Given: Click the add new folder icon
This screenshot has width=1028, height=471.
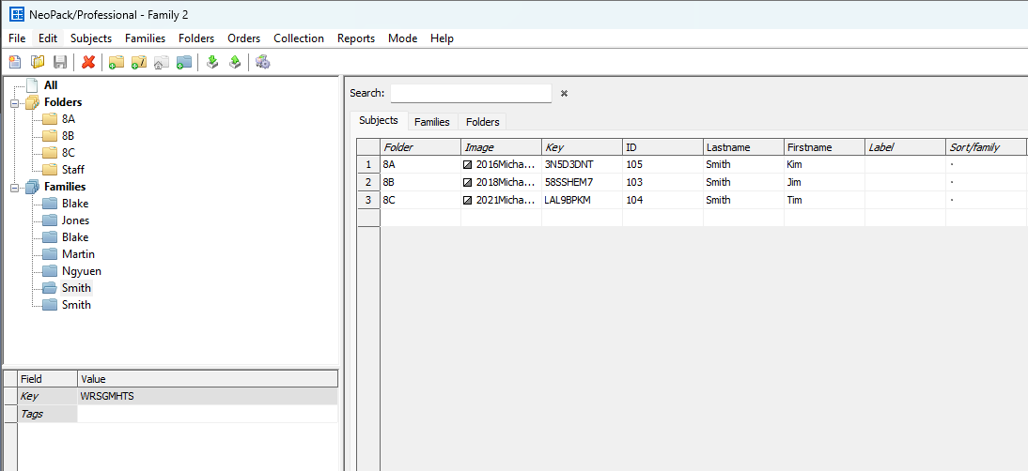Looking at the screenshot, I should (116, 62).
